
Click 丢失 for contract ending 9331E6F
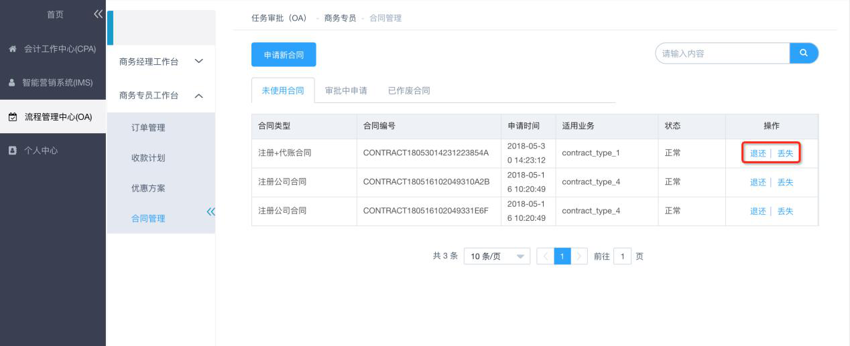coord(785,211)
